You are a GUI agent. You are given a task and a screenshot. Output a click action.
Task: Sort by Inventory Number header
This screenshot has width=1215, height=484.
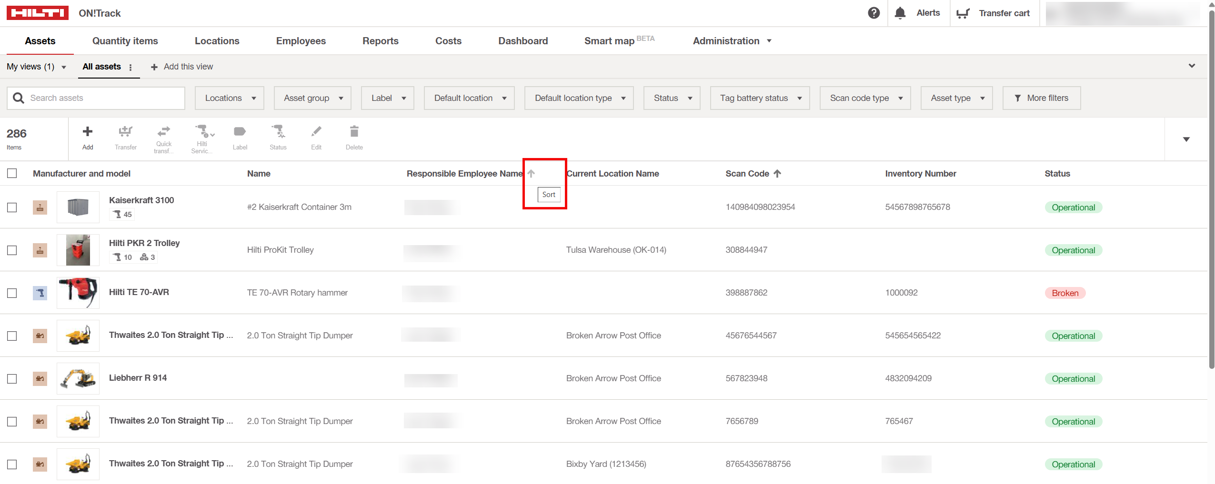click(921, 174)
